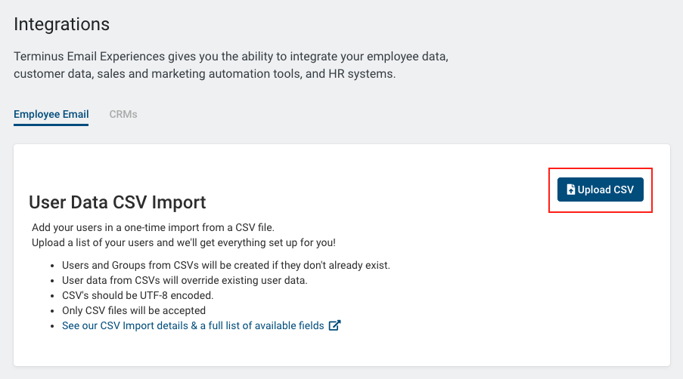Click the bullet dot before 'Only CSV files'
Image resolution: width=683 pixels, height=379 pixels.
[x=52, y=311]
